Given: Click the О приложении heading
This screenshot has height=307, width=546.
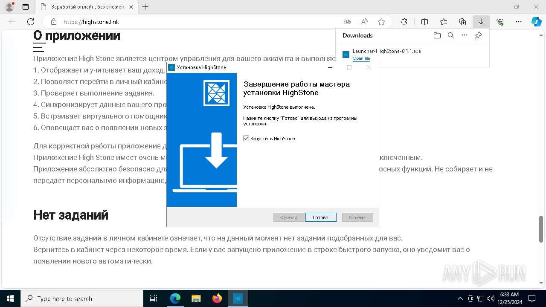Looking at the screenshot, I should click(77, 35).
